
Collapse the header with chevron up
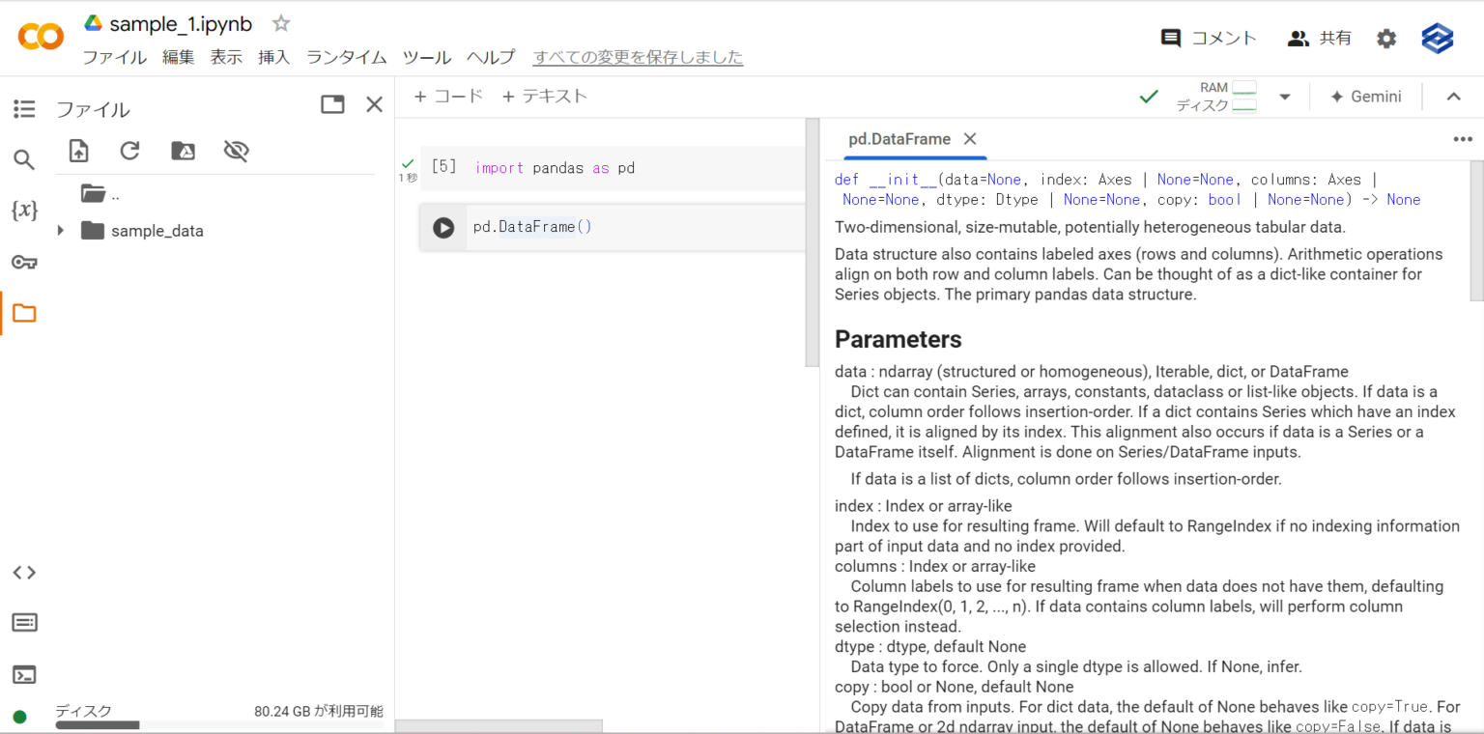[1453, 97]
